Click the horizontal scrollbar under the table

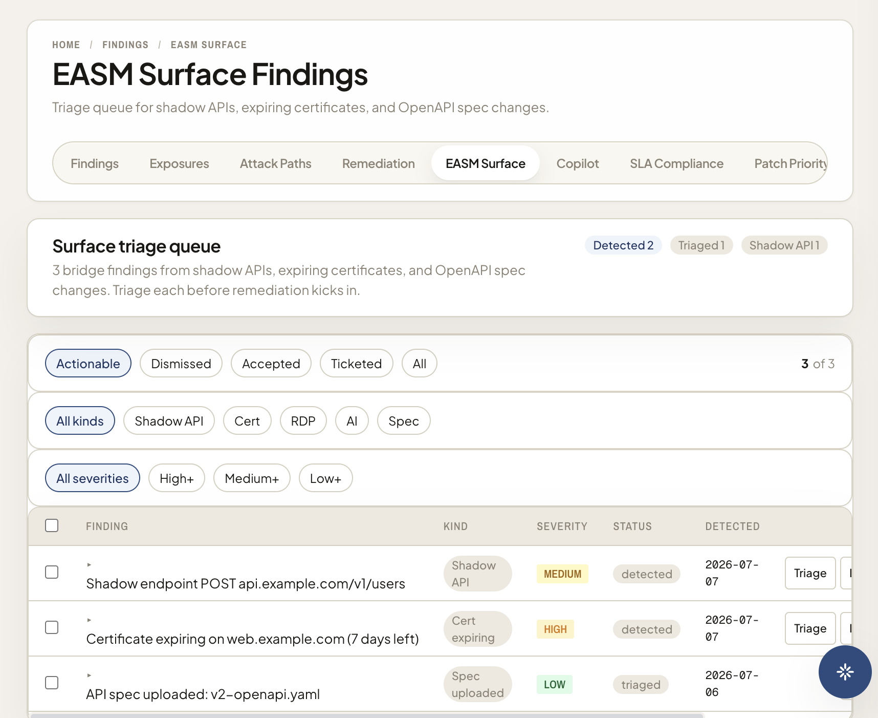click(x=367, y=715)
